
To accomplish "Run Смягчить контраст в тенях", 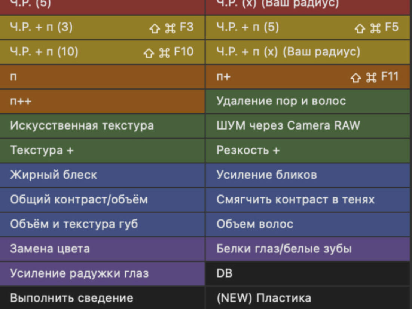I will coord(308,200).
